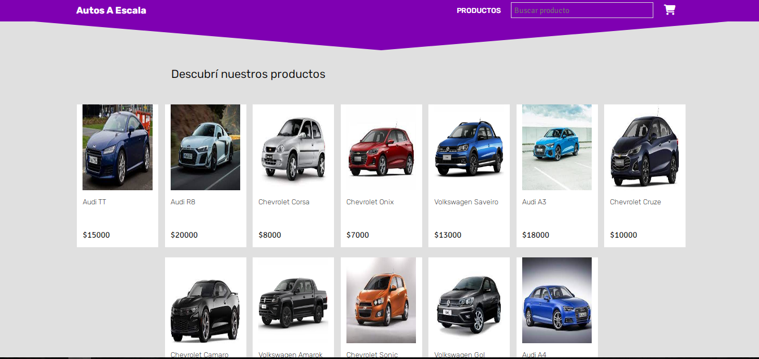This screenshot has height=359, width=759.
Task: Select the Volkswagen Saveiro picture
Action: coord(469,147)
